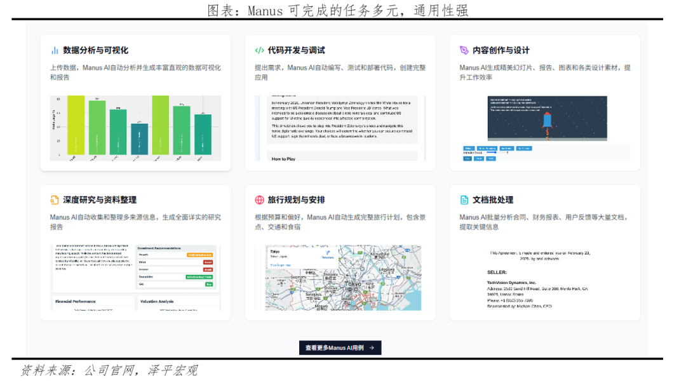Click the 图表 figure title at top
This screenshot has width=686, height=388.
point(337,10)
